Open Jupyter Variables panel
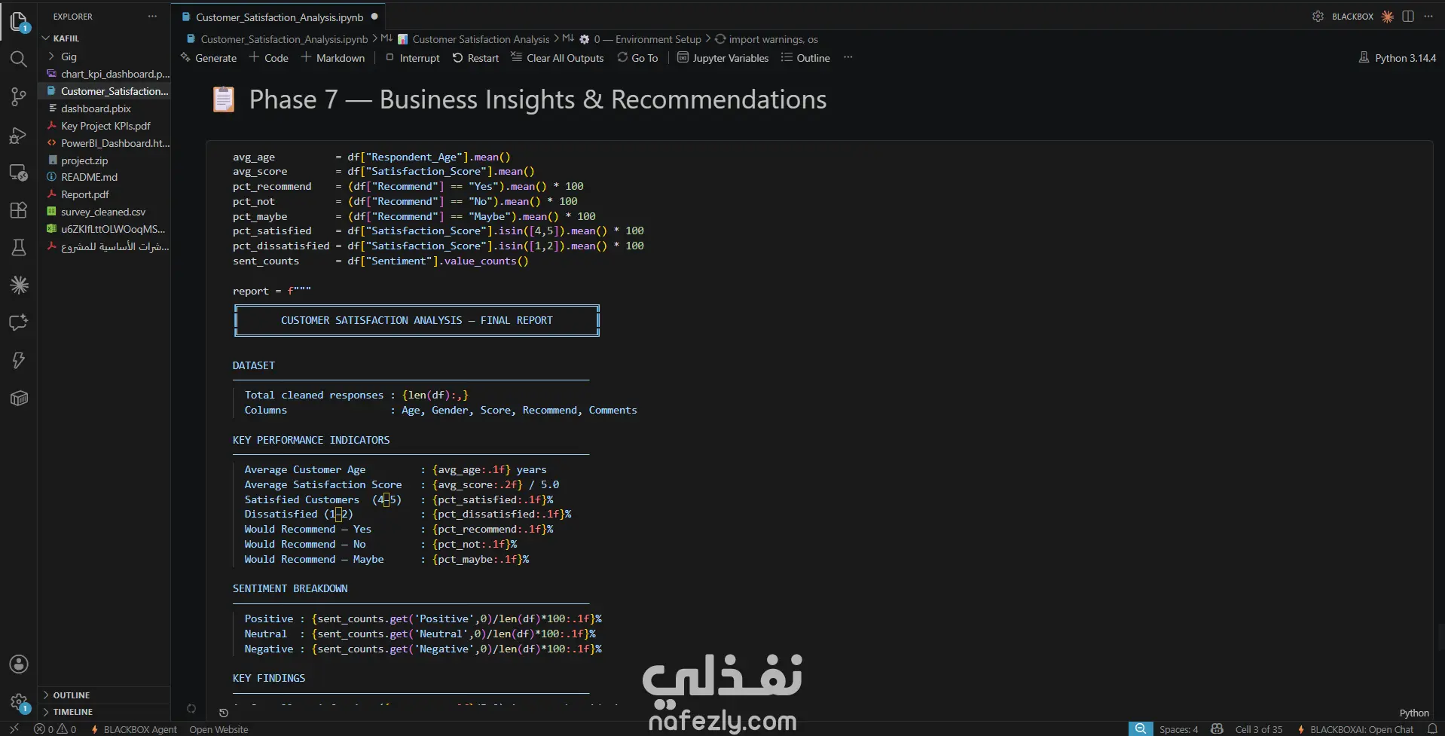This screenshot has height=736, width=1445. [x=723, y=58]
